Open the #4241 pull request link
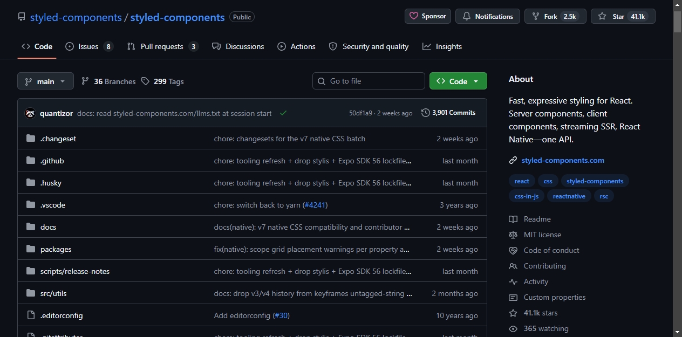This screenshot has width=682, height=337. pos(315,205)
